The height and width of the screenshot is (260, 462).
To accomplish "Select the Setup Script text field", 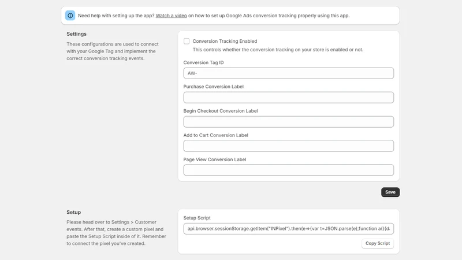I will (x=288, y=229).
